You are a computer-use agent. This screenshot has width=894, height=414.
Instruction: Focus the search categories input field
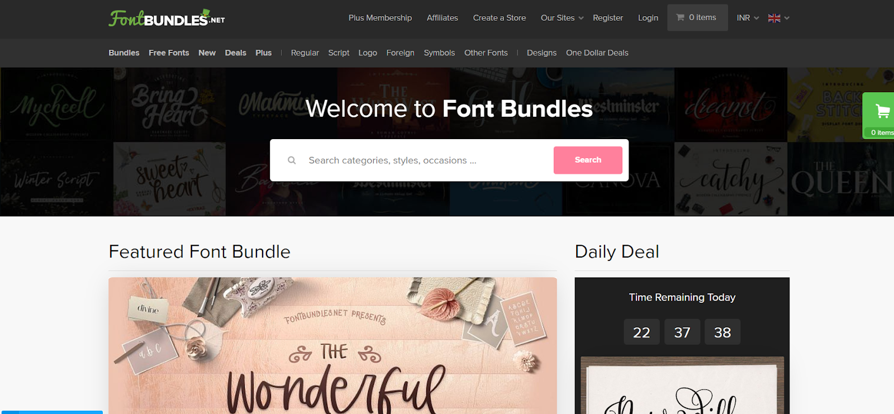pyautogui.click(x=426, y=160)
